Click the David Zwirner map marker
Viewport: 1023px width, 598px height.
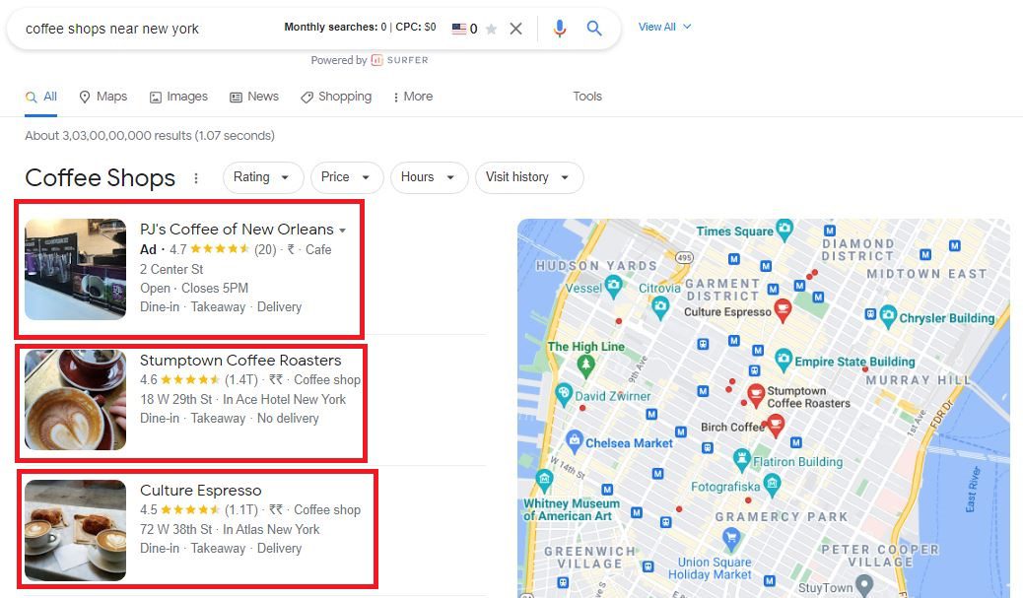(563, 394)
